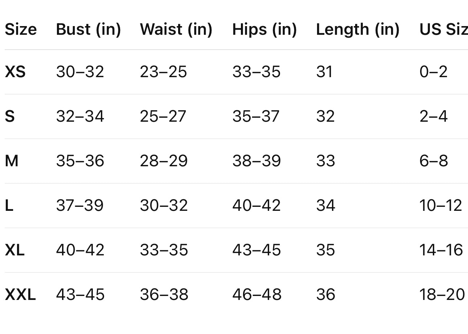The image size is (468, 334).
Task: Select the Hips (in) column header
Action: [264, 29]
